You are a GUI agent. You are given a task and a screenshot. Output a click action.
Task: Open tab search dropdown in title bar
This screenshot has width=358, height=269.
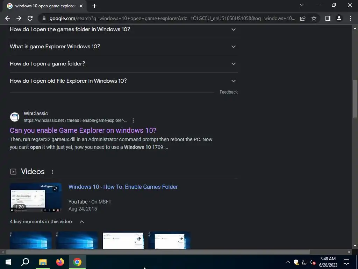pos(302,5)
